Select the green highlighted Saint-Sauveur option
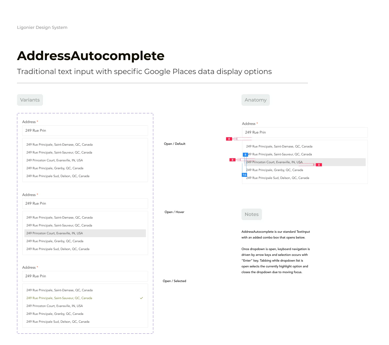This screenshot has width=389, height=345. click(59, 298)
